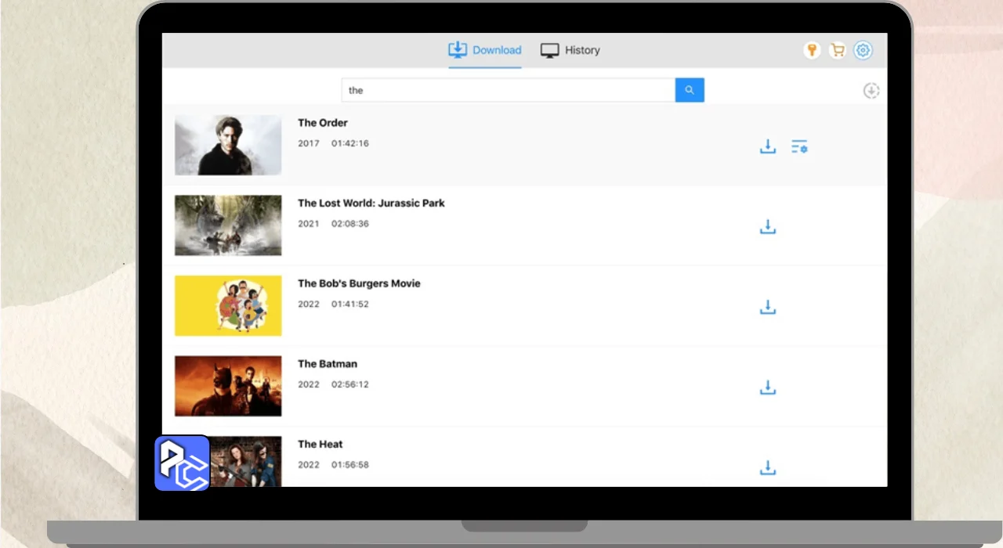1003x548 pixels.
Task: Select the Jurassic Park thumbnail
Action: pos(228,225)
